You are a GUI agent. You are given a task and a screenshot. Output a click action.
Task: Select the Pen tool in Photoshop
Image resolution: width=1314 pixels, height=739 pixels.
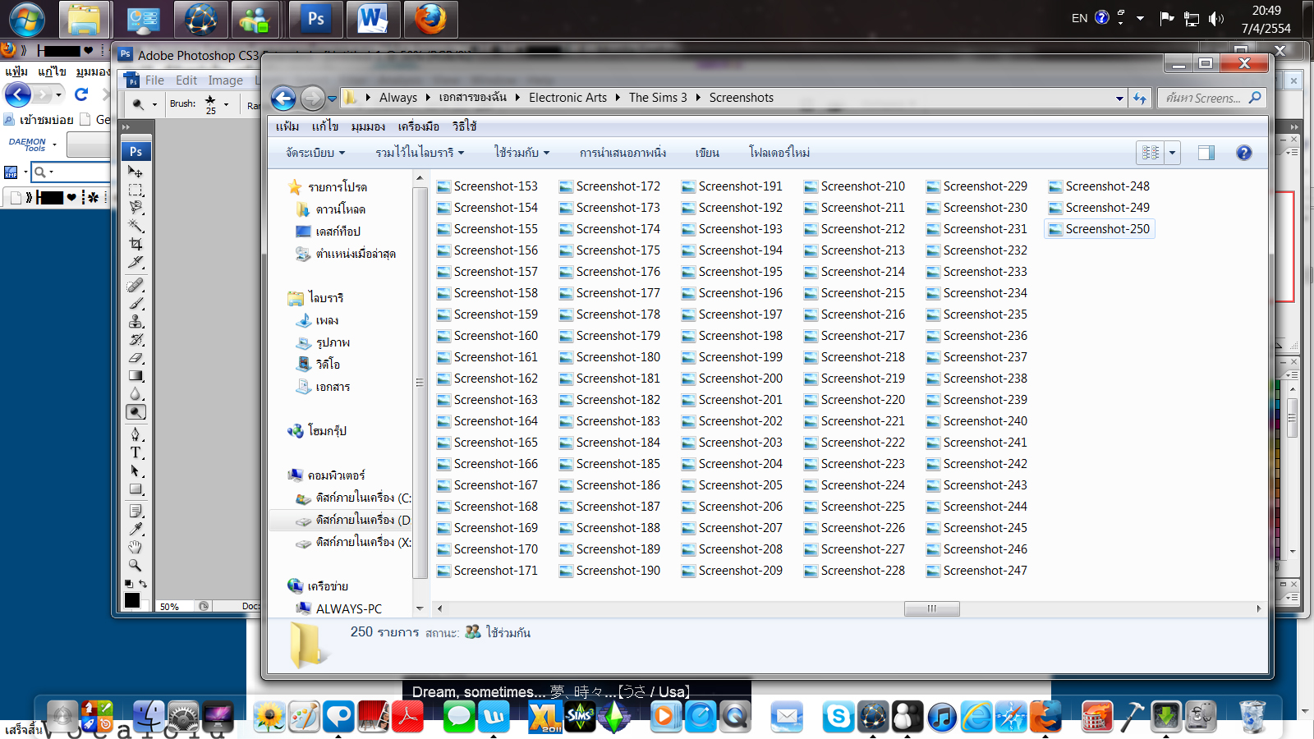point(136,434)
